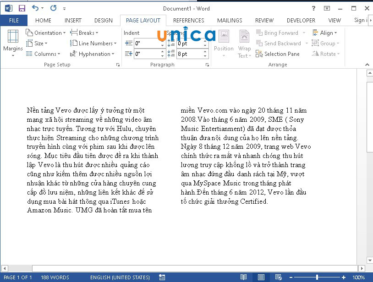Click the Sign in link
The width and height of the screenshot is (373, 282).
pyautogui.click(x=361, y=21)
